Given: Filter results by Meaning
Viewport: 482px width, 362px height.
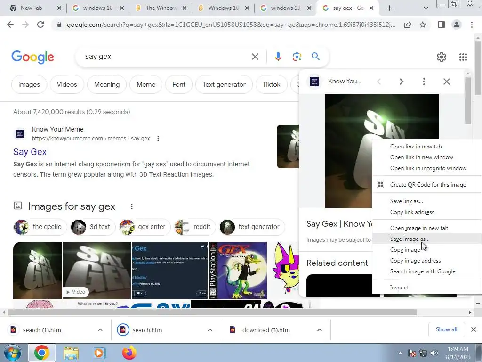Looking at the screenshot, I should (107, 84).
